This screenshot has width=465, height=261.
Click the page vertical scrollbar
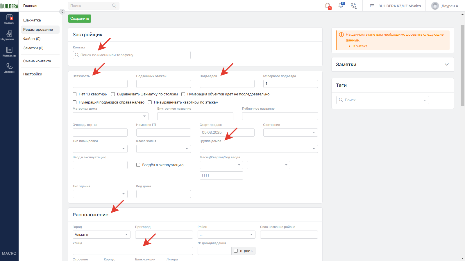462,65
